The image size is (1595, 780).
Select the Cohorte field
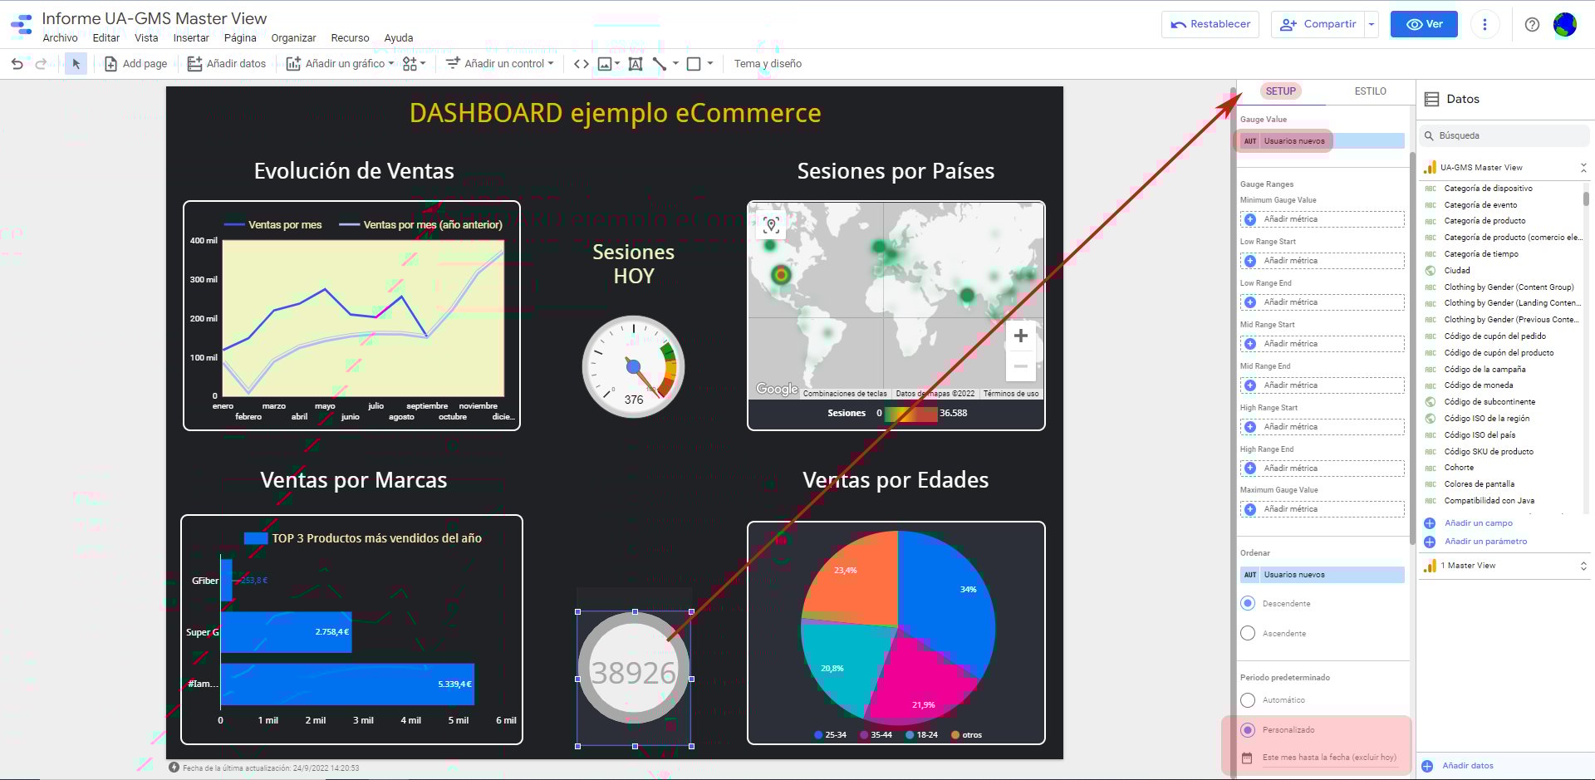pos(1459,468)
